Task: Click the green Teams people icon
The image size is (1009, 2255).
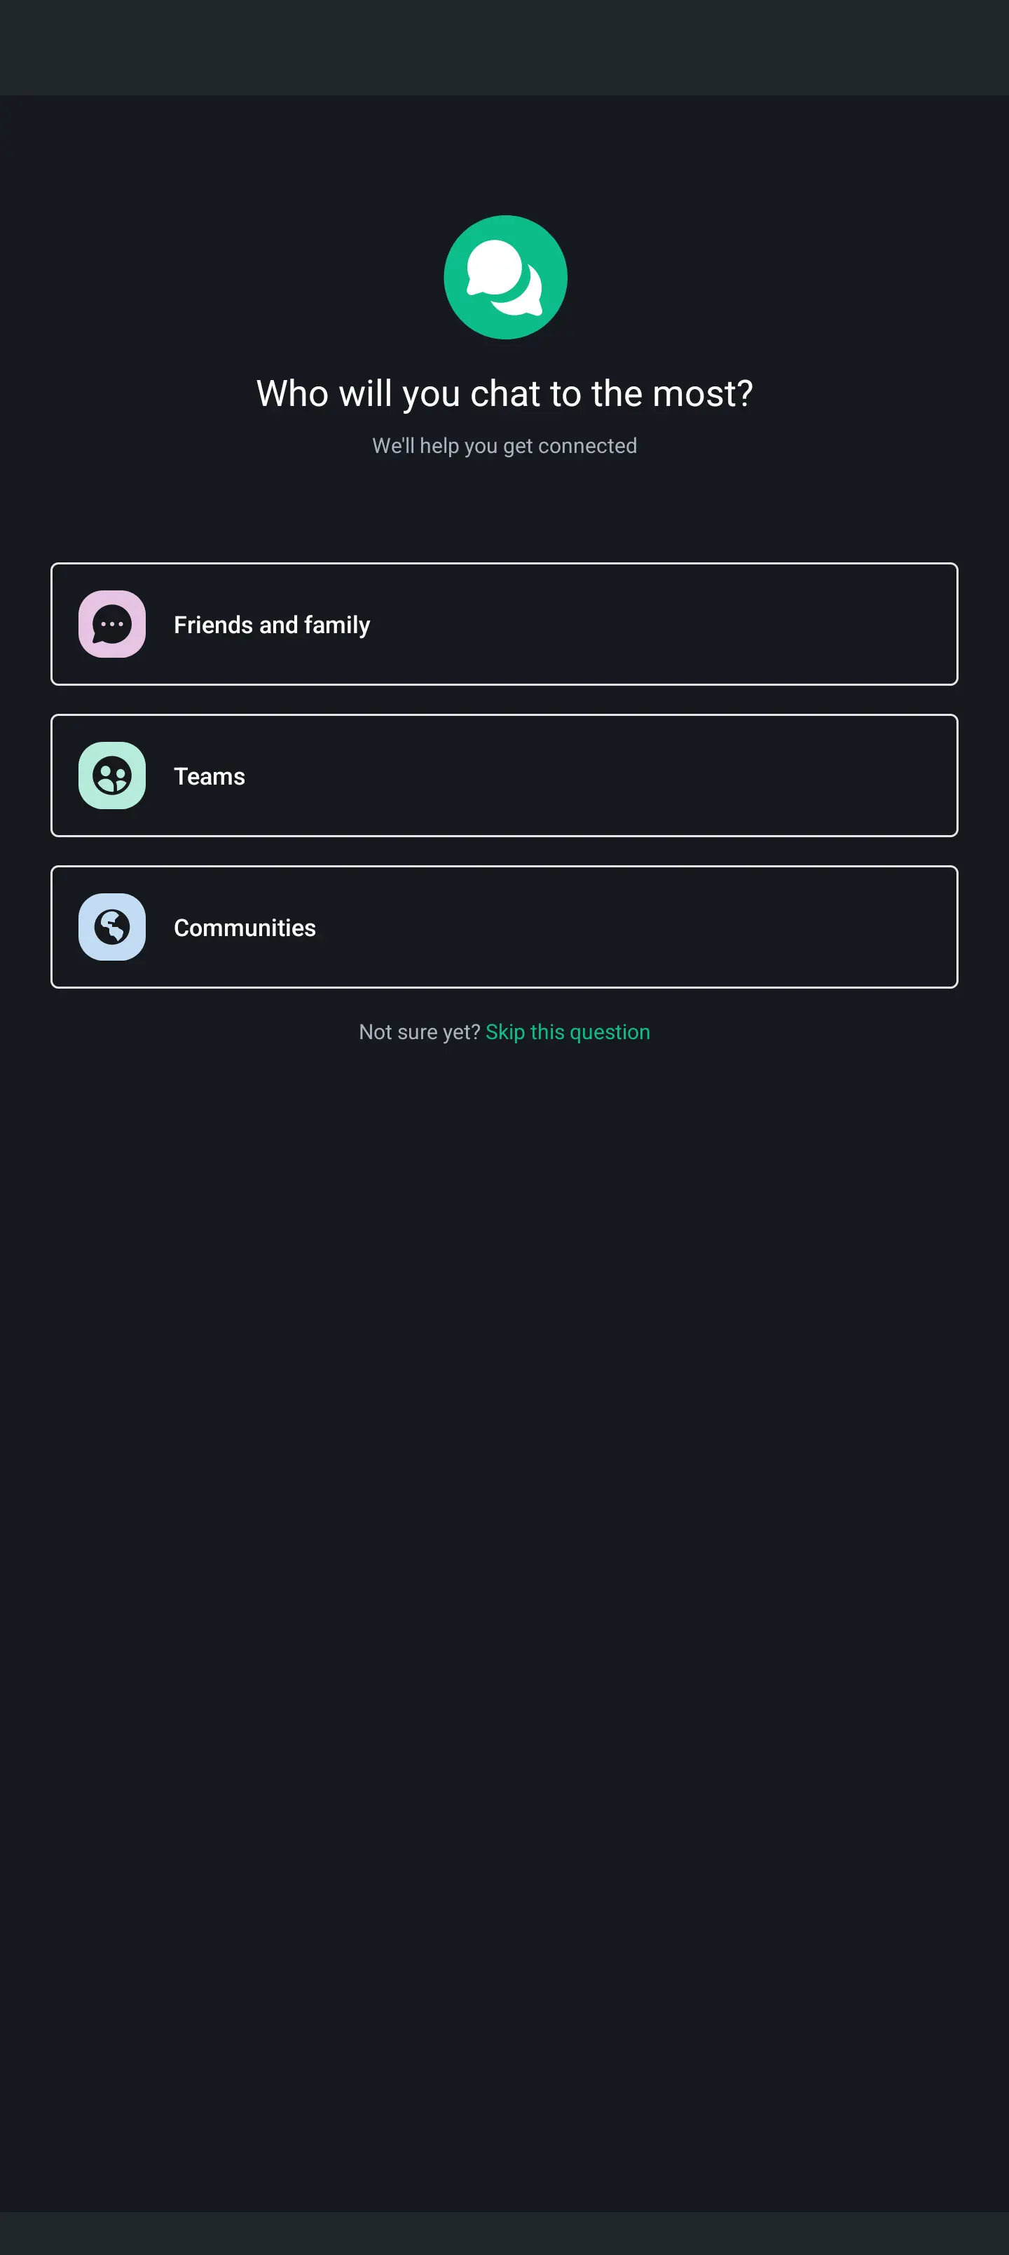Action: (x=112, y=776)
